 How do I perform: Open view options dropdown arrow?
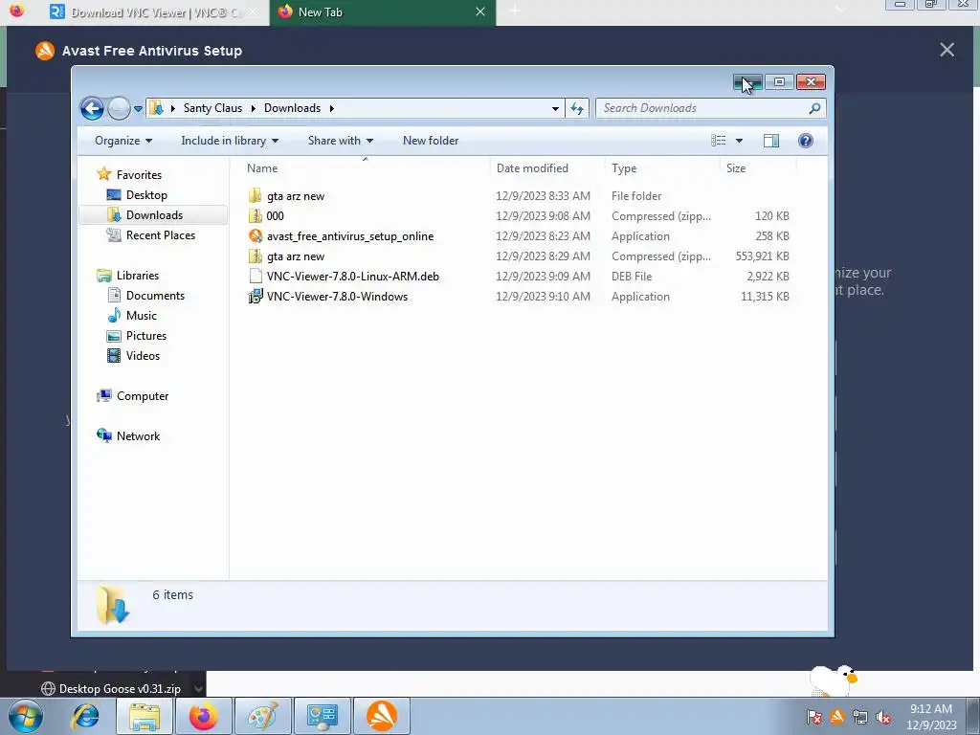tap(739, 141)
